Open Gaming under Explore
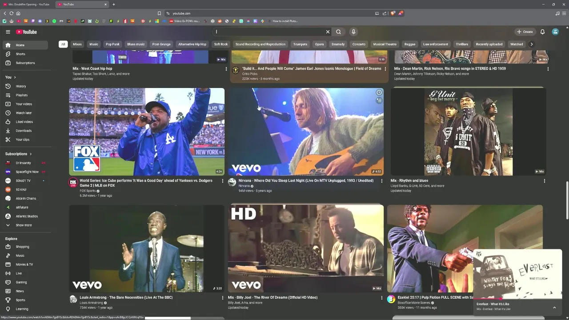This screenshot has width=569, height=320. [x=25, y=282]
